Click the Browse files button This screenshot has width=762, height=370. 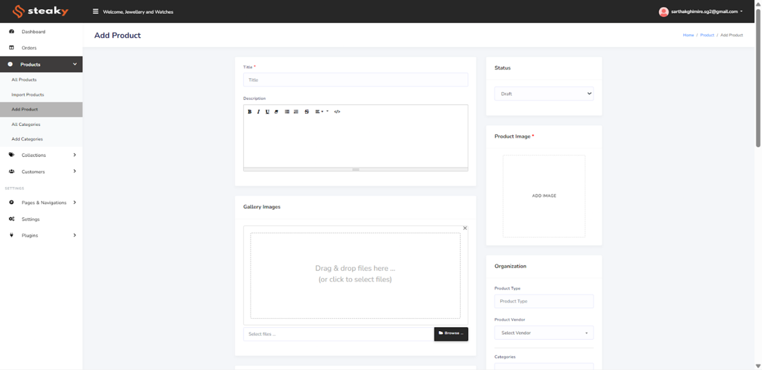coord(451,333)
